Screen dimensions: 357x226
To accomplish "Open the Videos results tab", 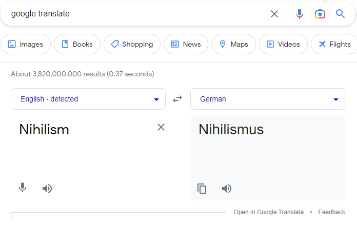I will click(283, 44).
